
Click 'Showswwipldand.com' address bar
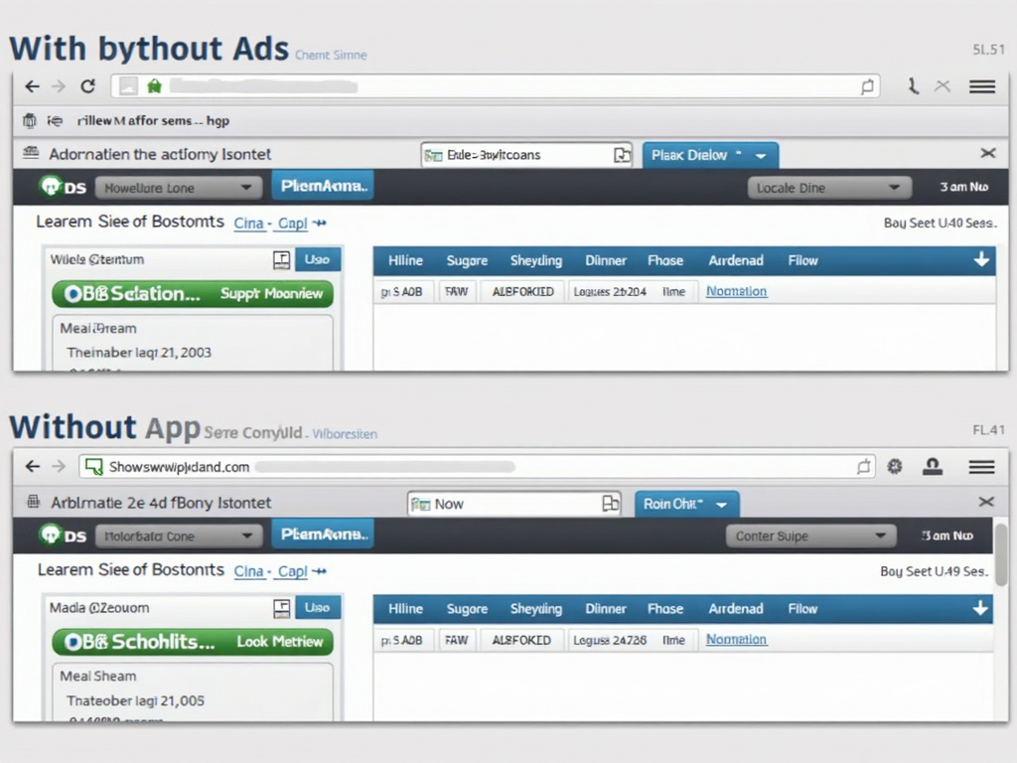(477, 467)
